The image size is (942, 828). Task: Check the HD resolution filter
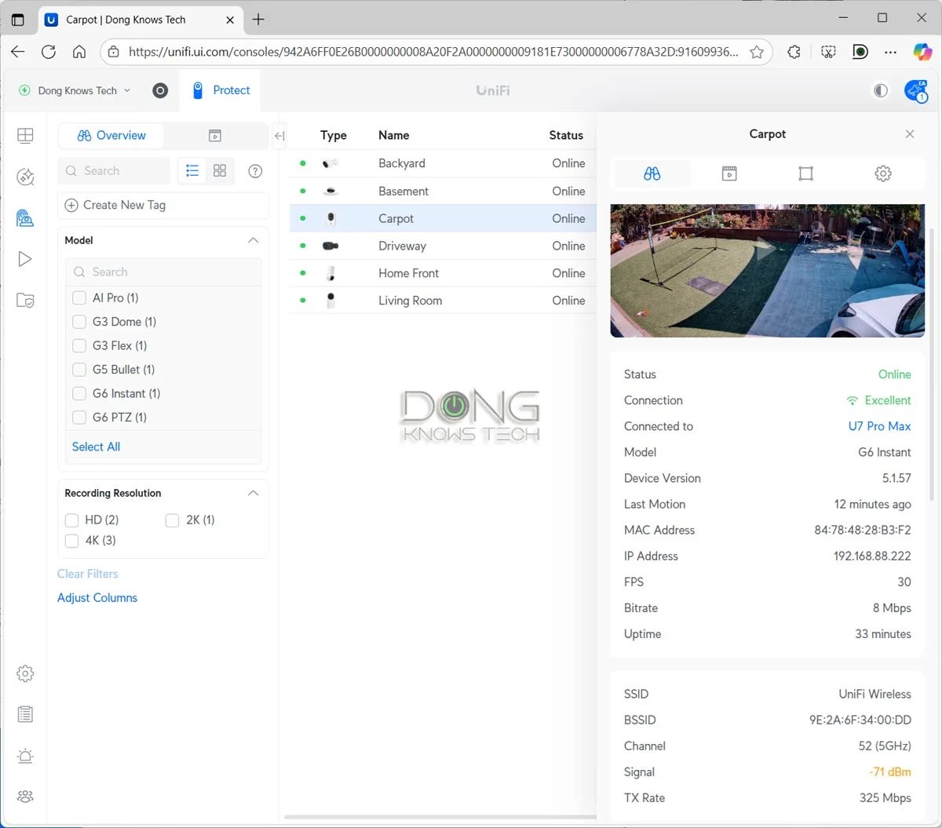pyautogui.click(x=72, y=520)
